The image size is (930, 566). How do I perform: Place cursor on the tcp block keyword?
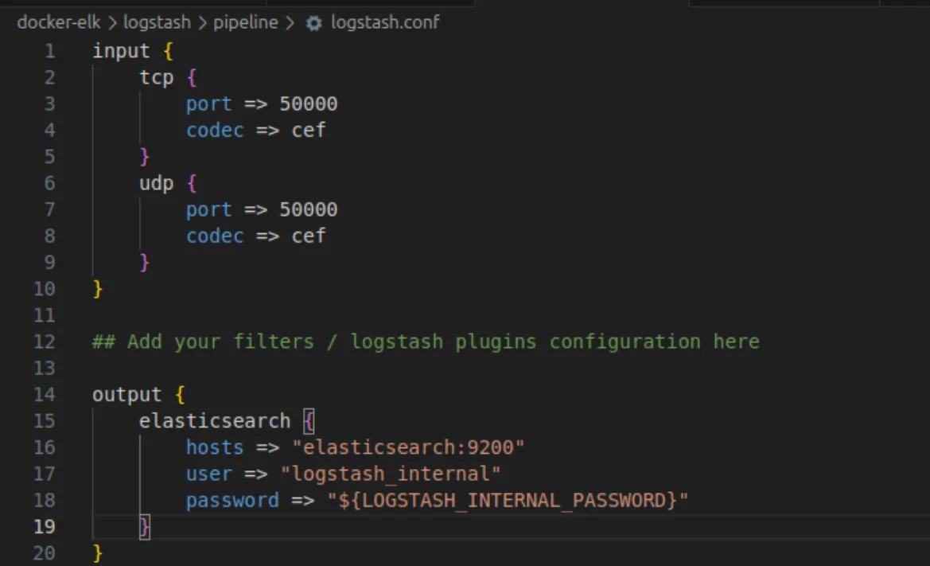[x=156, y=77]
